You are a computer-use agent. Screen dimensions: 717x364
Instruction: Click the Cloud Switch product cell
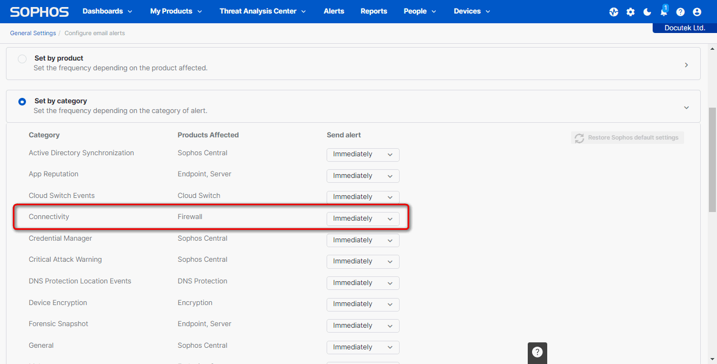199,196
